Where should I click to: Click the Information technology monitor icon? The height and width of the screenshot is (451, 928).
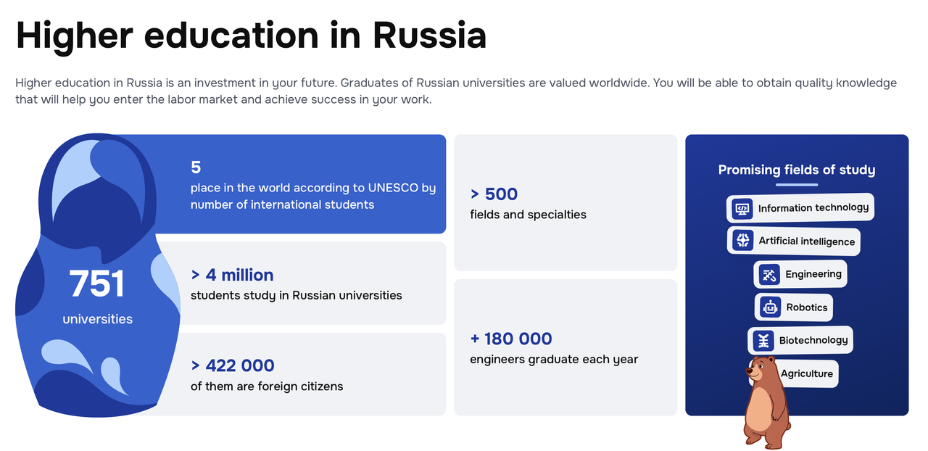click(x=742, y=209)
